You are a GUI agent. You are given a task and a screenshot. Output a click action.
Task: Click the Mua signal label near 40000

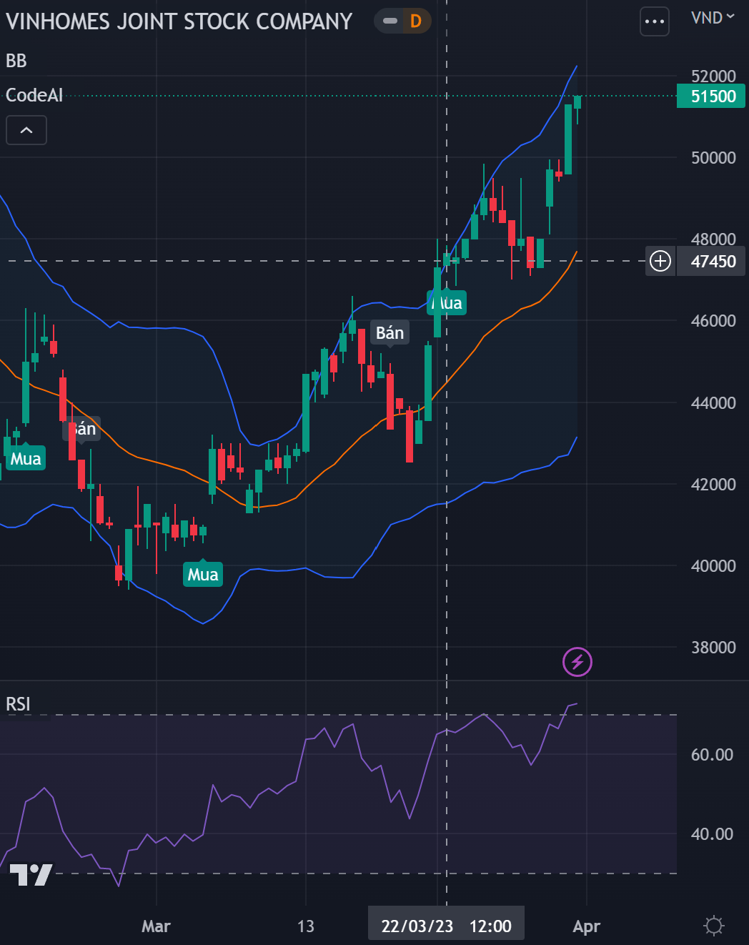pos(203,574)
